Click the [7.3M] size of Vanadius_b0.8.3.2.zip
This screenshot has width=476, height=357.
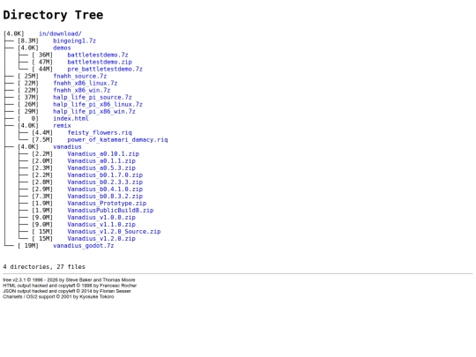coord(42,196)
